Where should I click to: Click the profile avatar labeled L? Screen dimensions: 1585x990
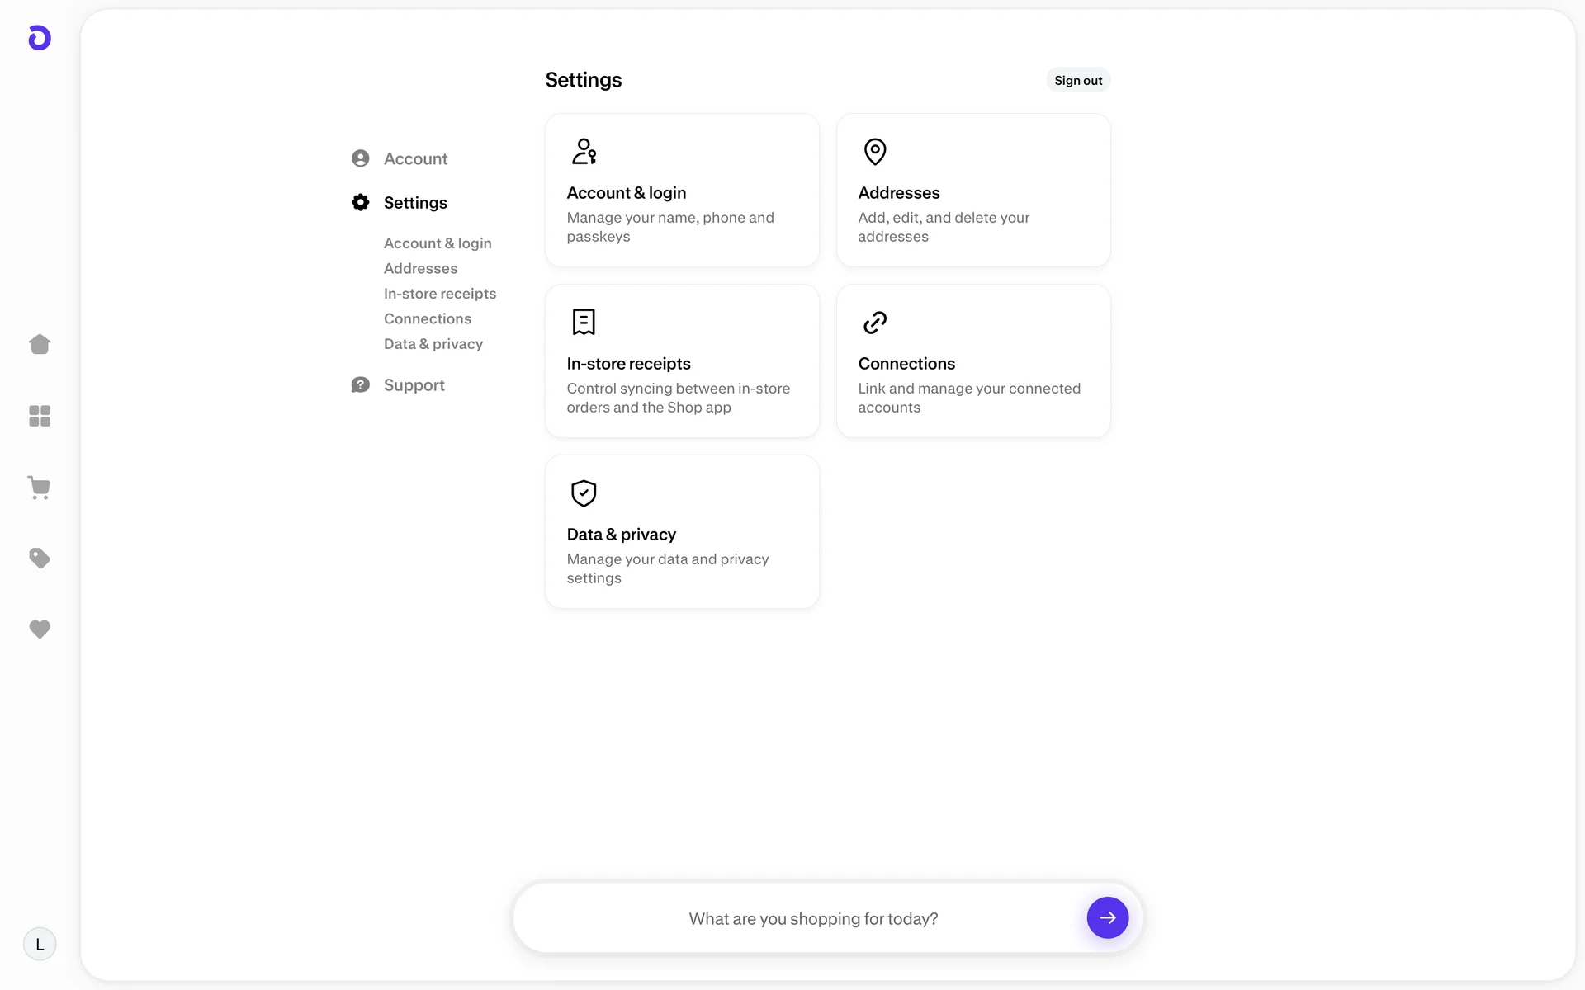click(40, 944)
